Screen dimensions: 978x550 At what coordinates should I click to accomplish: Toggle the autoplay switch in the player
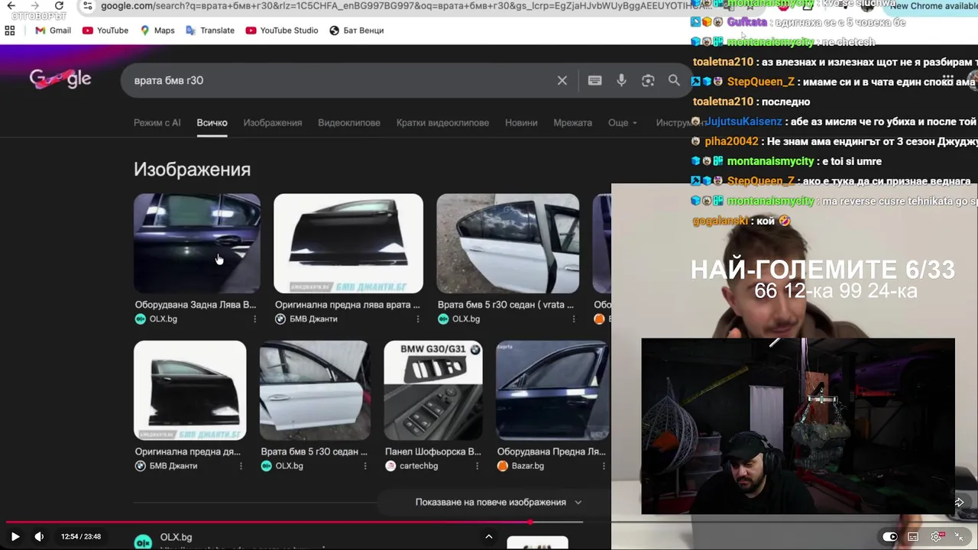click(x=890, y=536)
